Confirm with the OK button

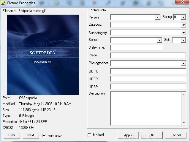coord(152,135)
